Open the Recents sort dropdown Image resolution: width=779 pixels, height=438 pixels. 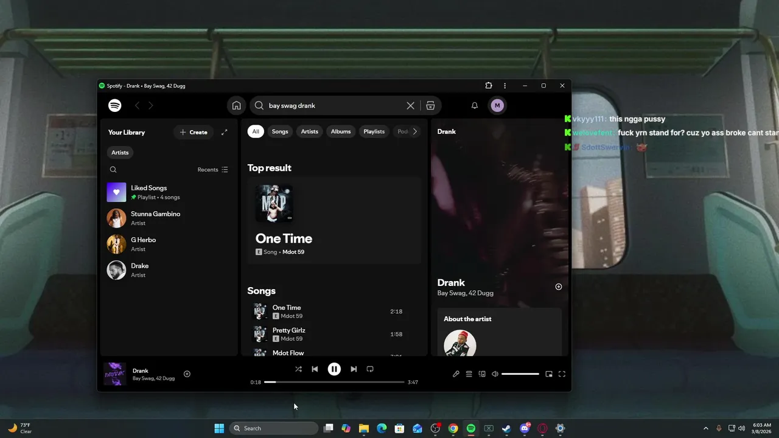(213, 170)
